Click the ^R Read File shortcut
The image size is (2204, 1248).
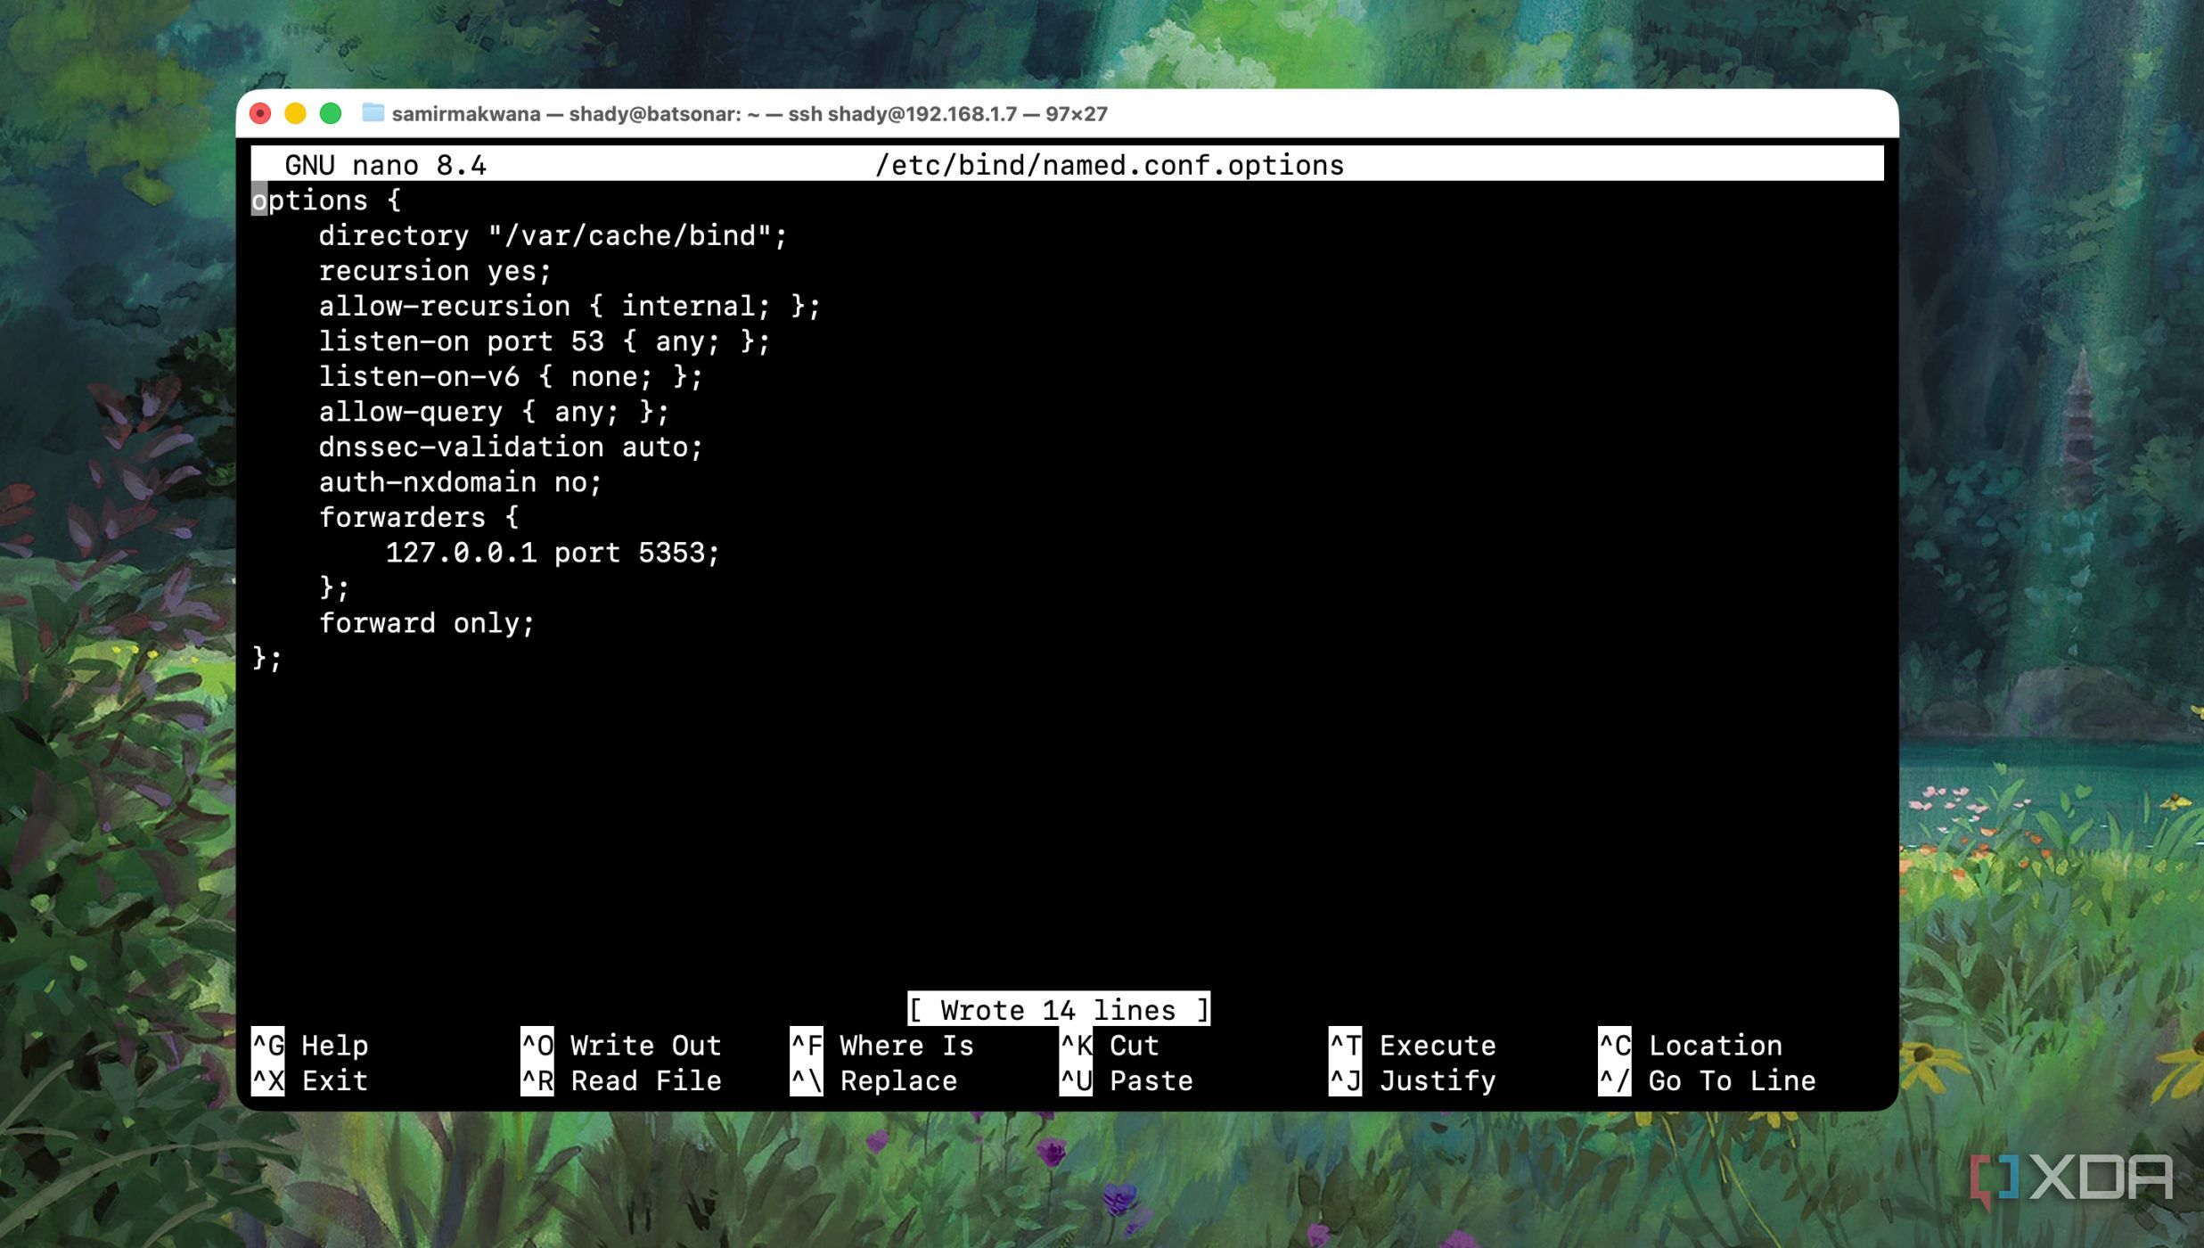click(621, 1080)
